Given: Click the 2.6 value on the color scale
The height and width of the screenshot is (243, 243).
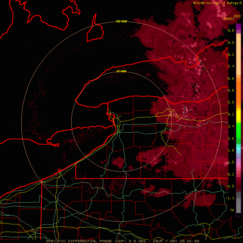Looking at the screenshot, I should click(x=231, y=139).
